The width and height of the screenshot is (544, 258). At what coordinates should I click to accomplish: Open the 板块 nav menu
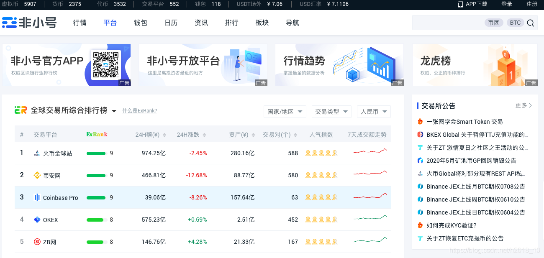click(x=262, y=23)
